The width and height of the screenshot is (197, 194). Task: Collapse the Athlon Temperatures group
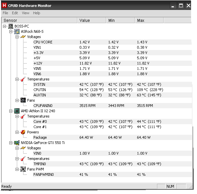tap(17, 116)
